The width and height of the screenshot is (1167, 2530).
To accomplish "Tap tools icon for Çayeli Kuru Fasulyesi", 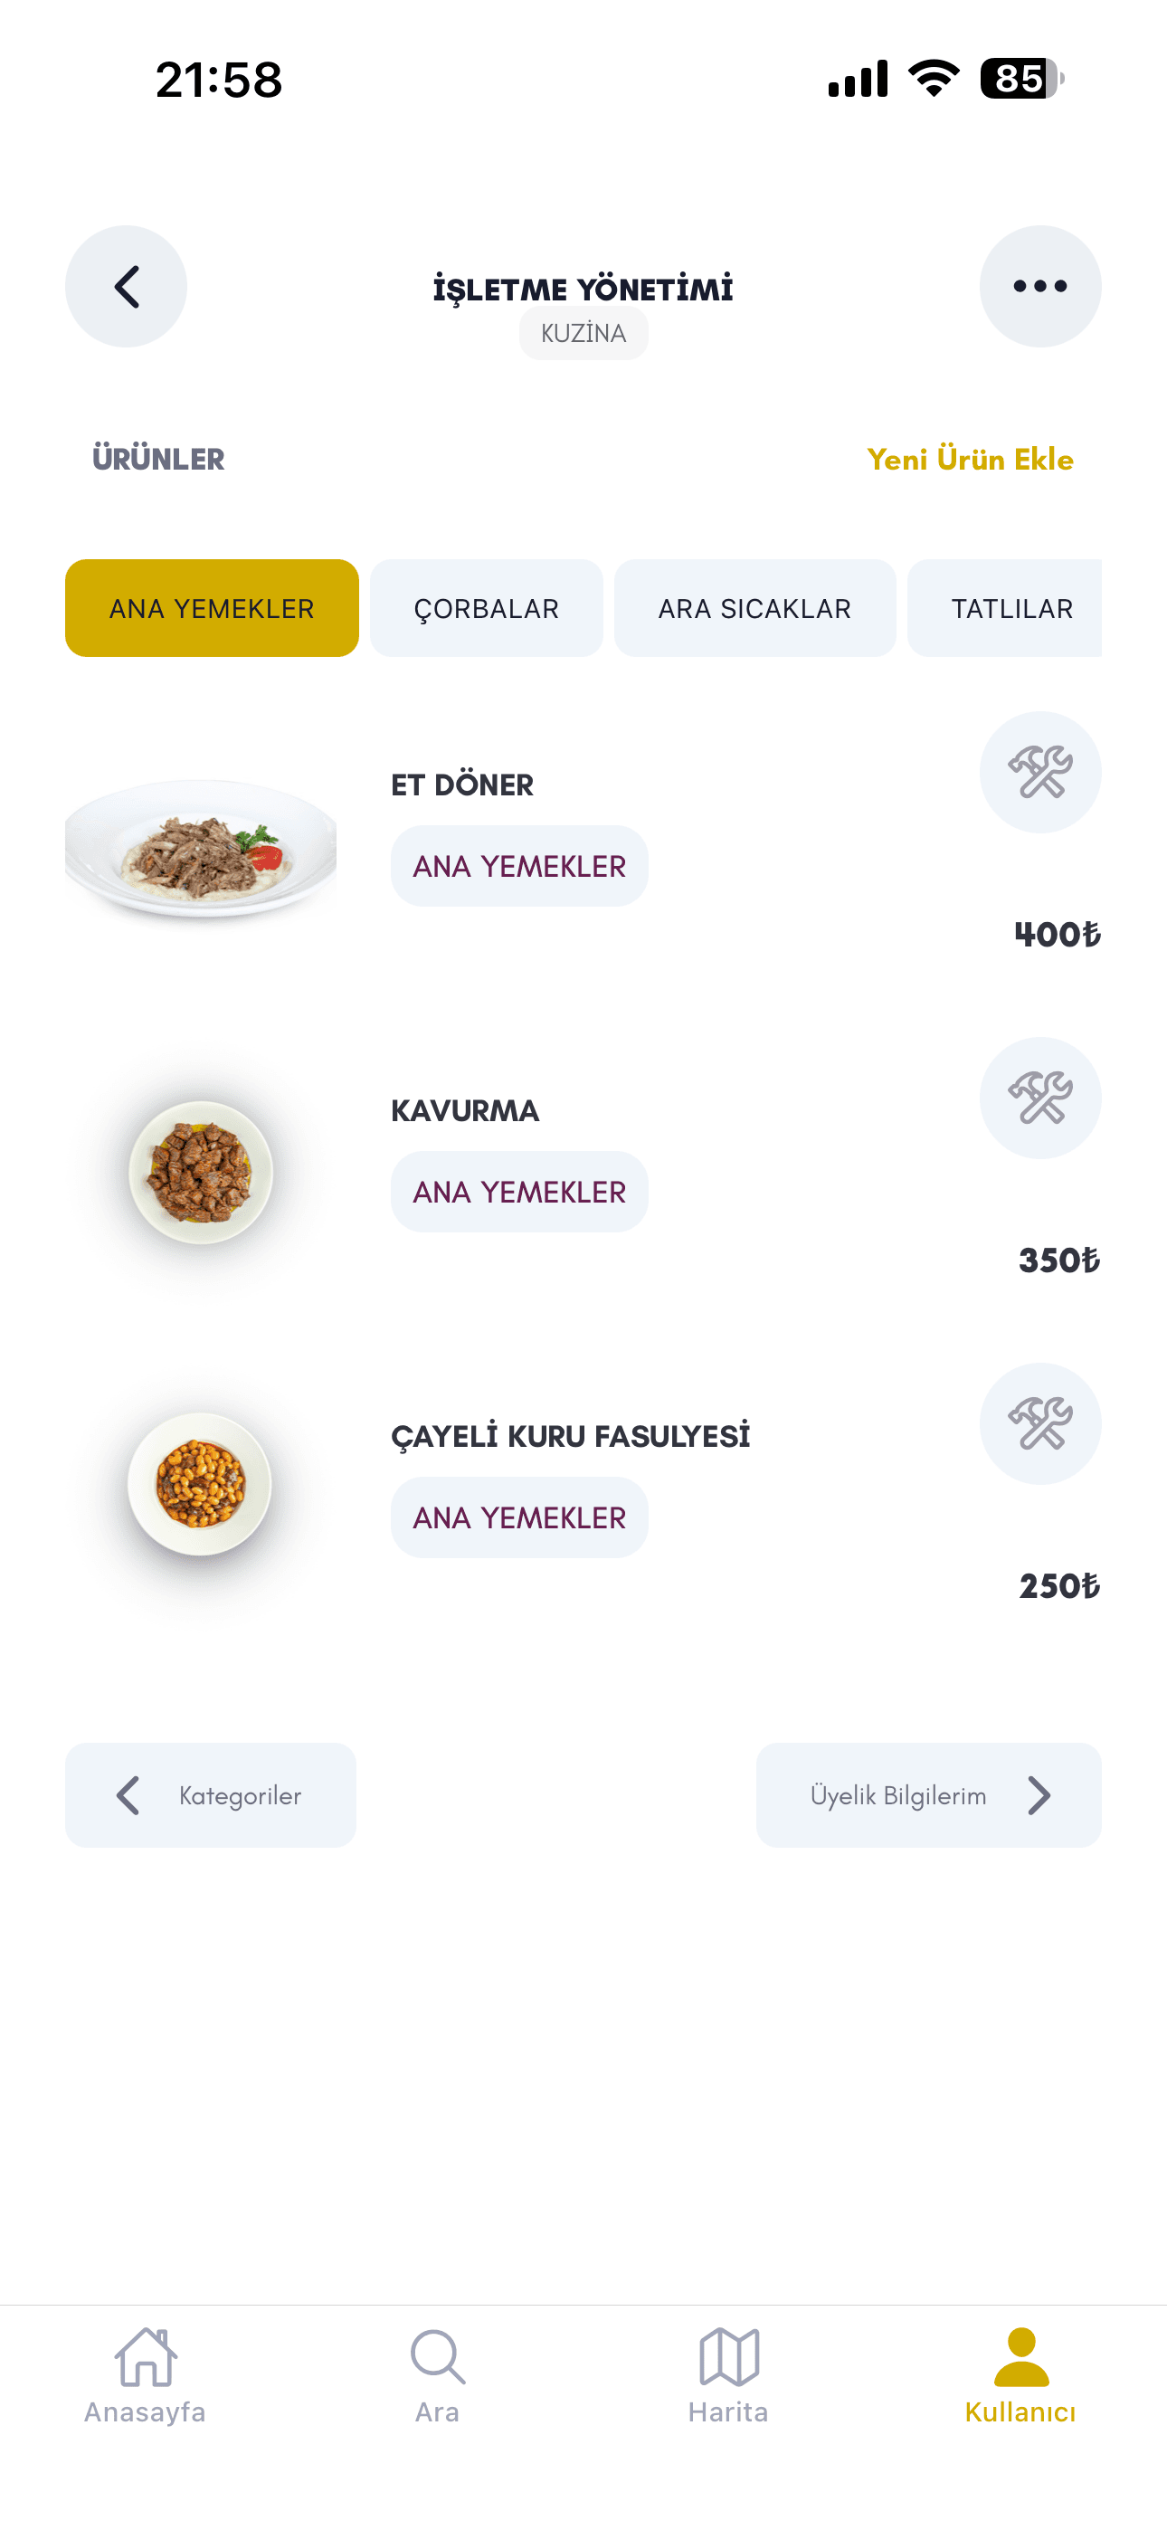I will (1039, 1423).
